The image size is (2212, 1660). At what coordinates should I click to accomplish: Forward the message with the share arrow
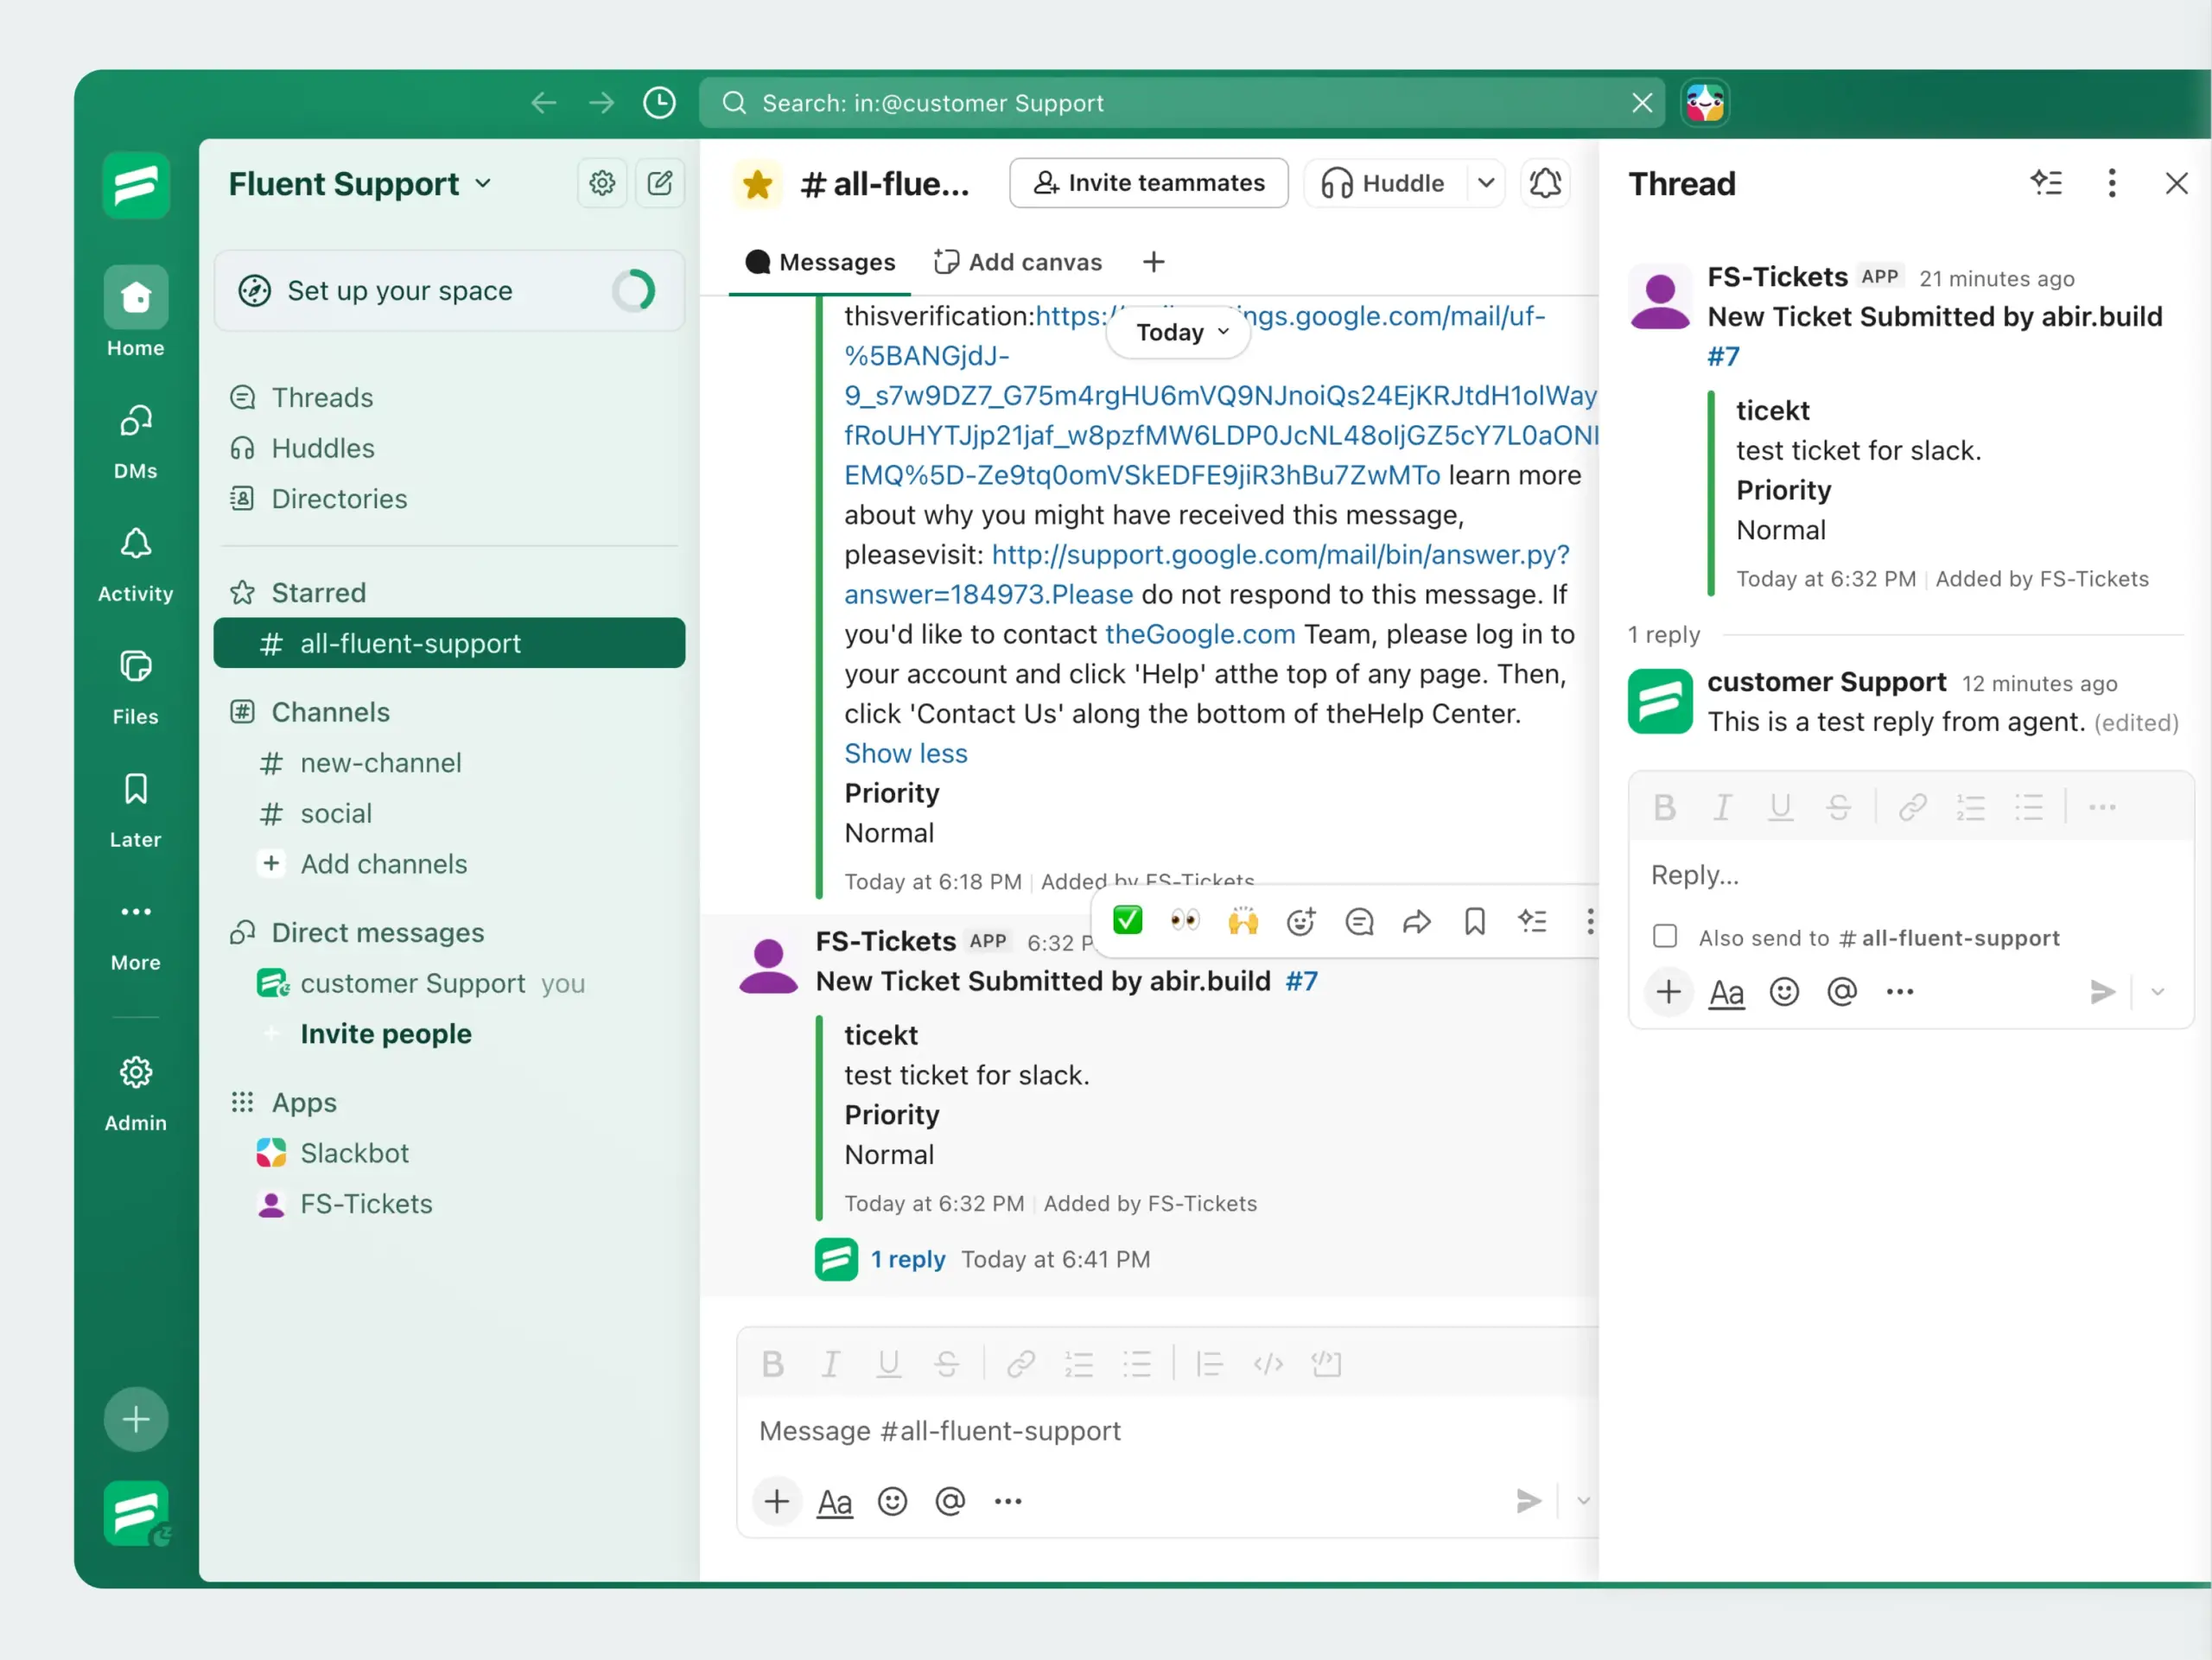coord(1416,921)
